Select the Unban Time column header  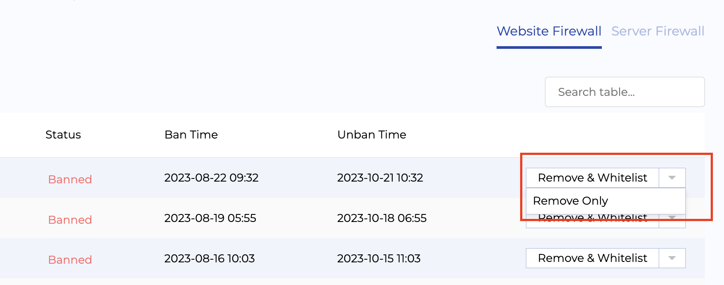coord(372,135)
